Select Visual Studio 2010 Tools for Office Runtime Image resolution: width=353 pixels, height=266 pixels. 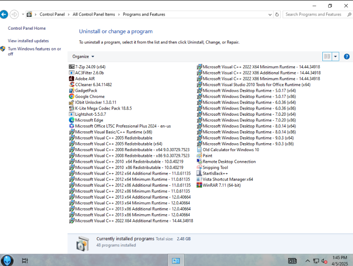[x=254, y=85]
